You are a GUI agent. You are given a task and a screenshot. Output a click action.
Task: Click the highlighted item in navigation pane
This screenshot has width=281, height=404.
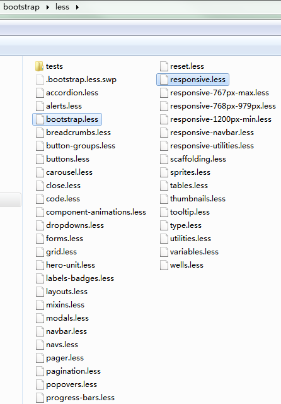(x=10, y=199)
